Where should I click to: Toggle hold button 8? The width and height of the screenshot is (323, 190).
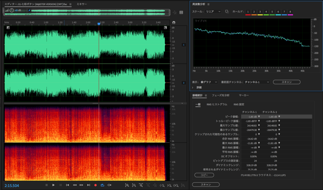pos(290,12)
